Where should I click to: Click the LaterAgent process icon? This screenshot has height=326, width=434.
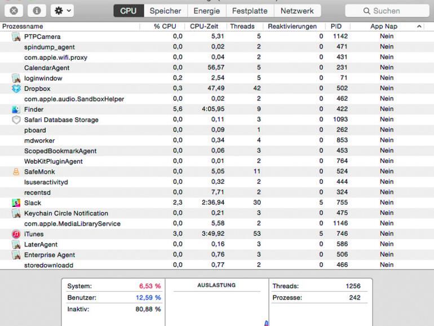click(x=16, y=244)
